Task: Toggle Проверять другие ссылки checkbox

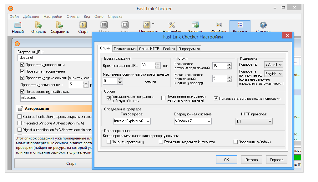Action: 22,78
